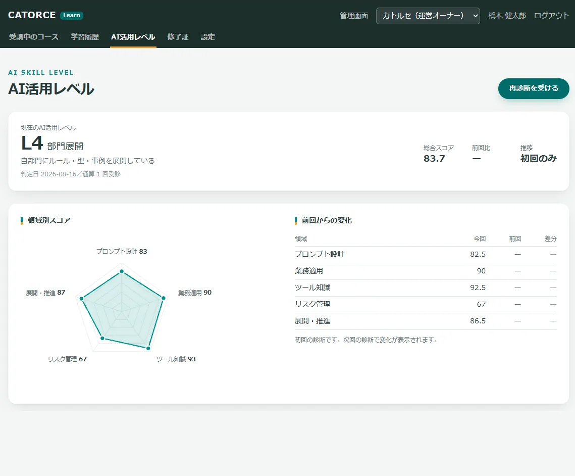This screenshot has height=476, width=575.
Task: Click the description 自部門にルール・型・事例を展開している
Action: pos(88,161)
